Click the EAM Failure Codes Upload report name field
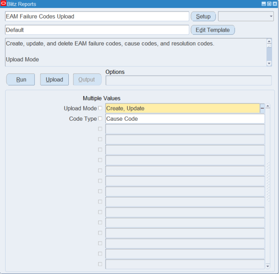This screenshot has width=279, height=274. tap(97, 16)
